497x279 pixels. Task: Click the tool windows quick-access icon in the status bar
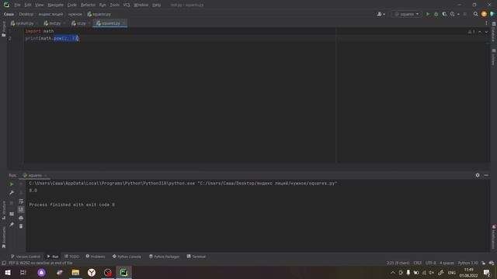tap(4, 263)
